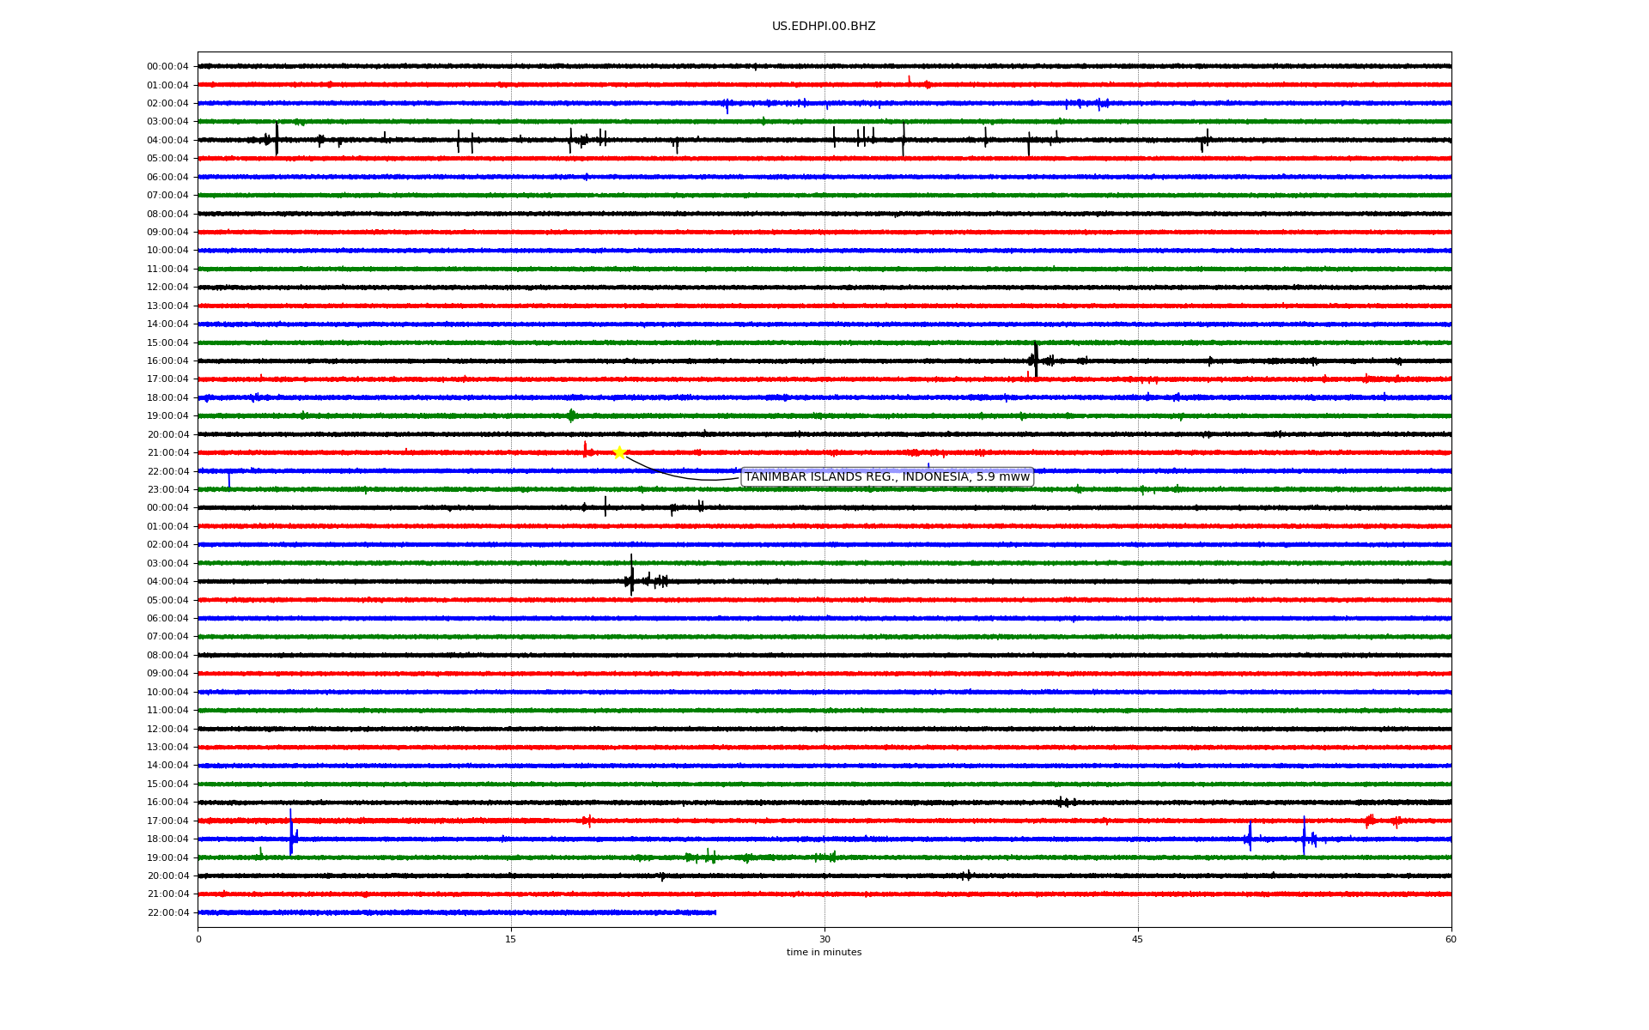This screenshot has width=1649, height=1030.
Task: Click the second 19:00:04 row time label
Action: tap(167, 858)
